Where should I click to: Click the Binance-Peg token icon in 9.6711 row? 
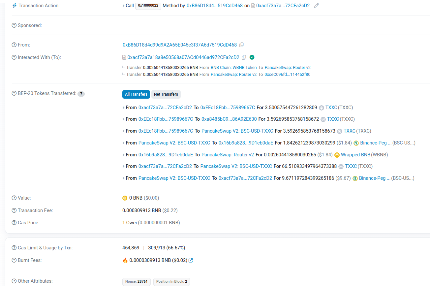coord(355,178)
